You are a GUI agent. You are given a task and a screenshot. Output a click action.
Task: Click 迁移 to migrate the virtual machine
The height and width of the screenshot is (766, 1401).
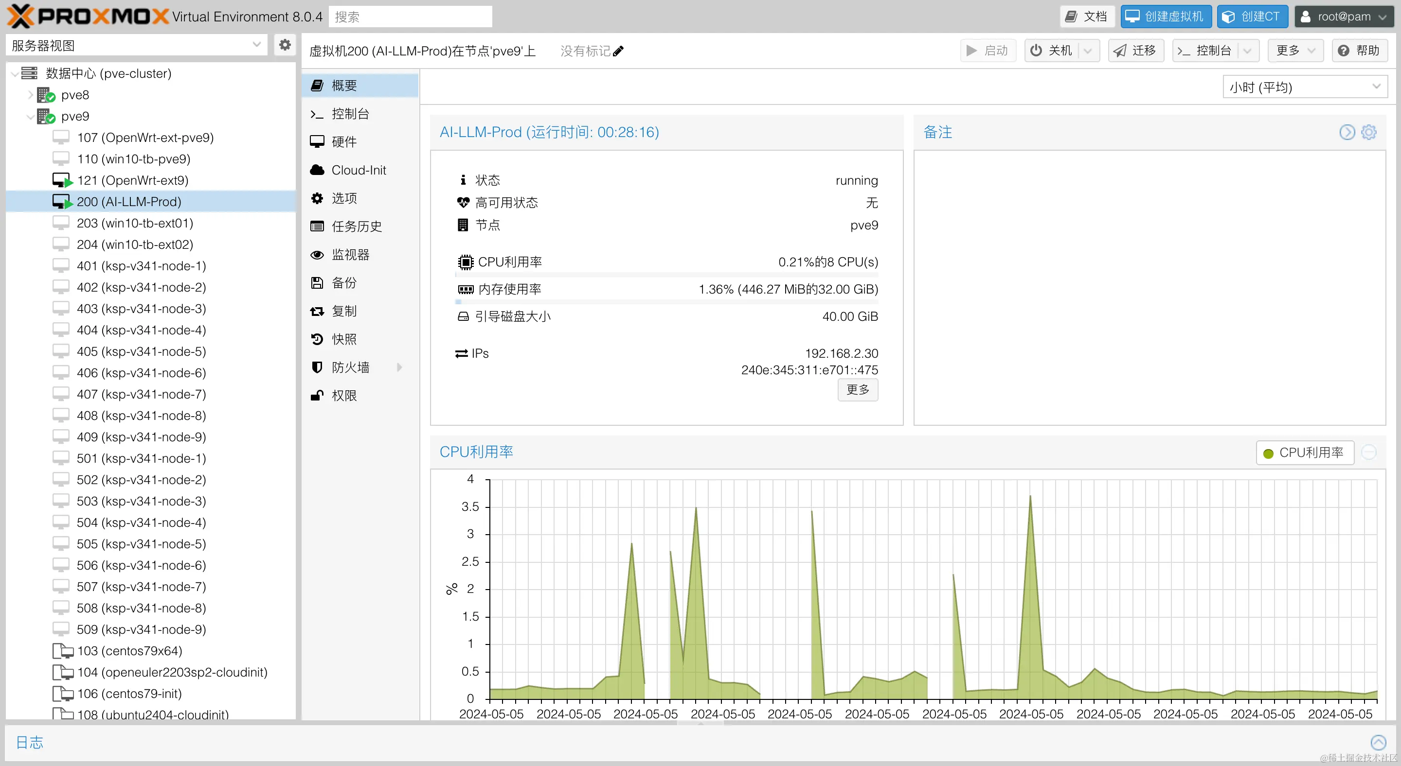click(x=1135, y=50)
